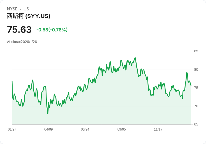Click the price change -0.58(-0.76%)
The width and height of the screenshot is (206, 144).
click(52, 30)
